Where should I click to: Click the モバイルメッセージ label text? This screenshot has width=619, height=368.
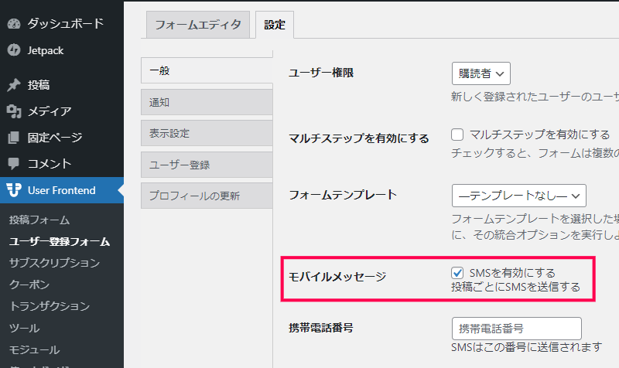point(337,277)
